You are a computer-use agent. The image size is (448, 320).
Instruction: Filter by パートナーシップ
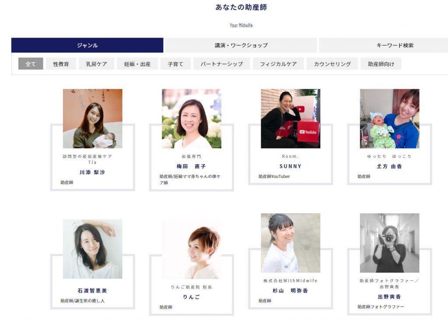tap(222, 64)
